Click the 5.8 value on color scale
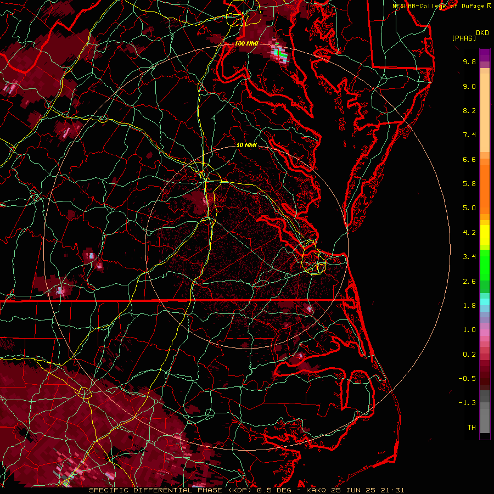The width and height of the screenshot is (494, 494). (469, 184)
